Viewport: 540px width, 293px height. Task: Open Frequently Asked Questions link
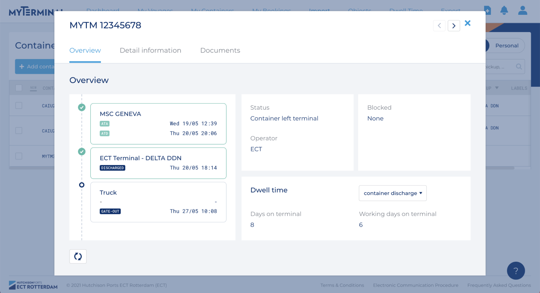(x=499, y=285)
